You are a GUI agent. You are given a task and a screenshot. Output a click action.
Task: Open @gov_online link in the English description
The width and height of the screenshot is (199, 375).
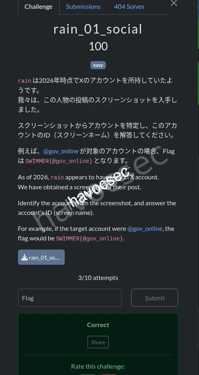[x=145, y=229]
